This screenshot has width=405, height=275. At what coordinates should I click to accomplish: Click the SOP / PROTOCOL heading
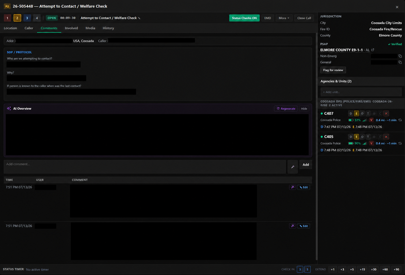[19, 52]
